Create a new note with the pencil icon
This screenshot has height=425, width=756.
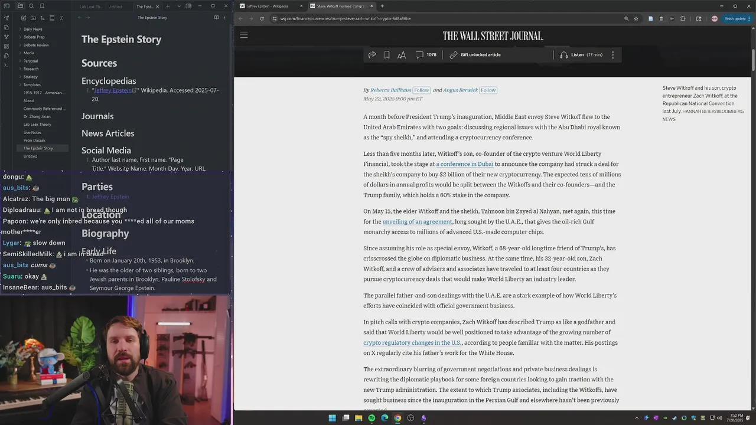click(x=23, y=18)
